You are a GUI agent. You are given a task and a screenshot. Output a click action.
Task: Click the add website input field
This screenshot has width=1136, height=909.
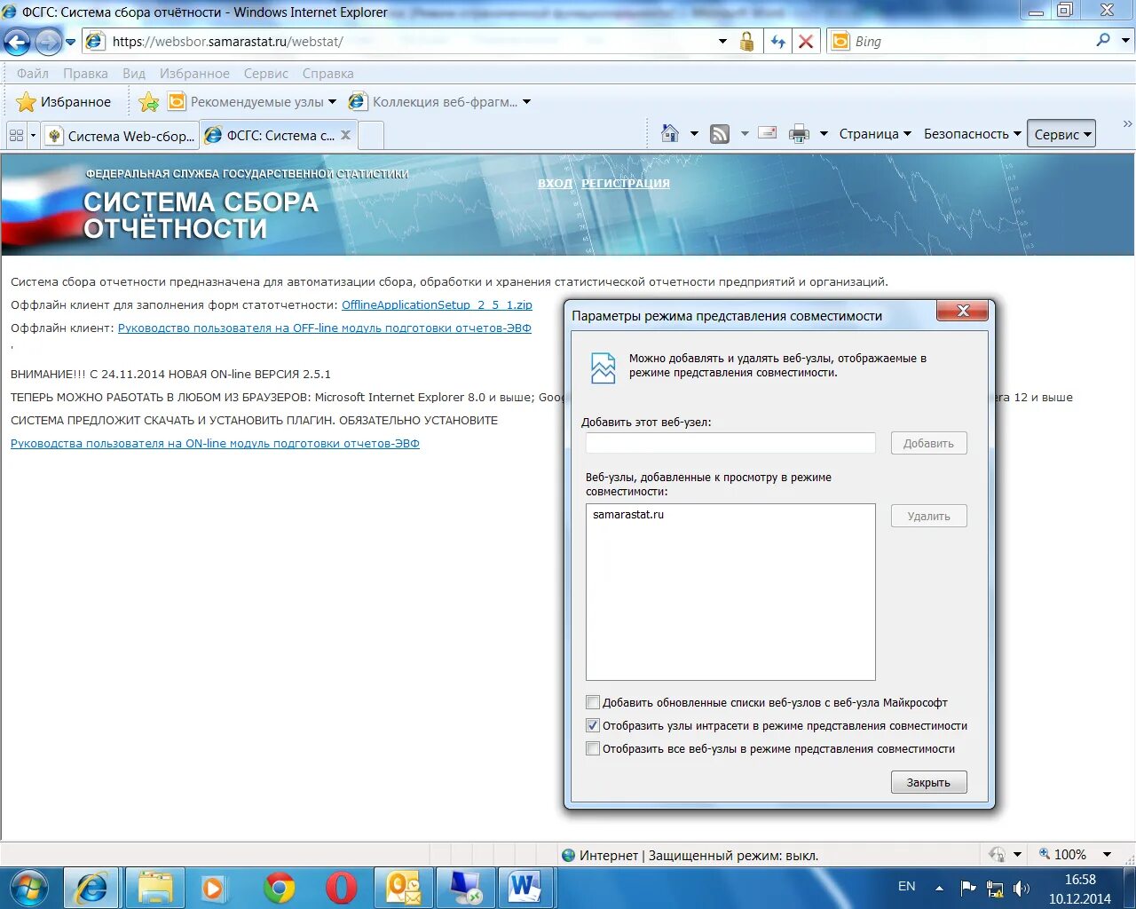click(x=730, y=443)
